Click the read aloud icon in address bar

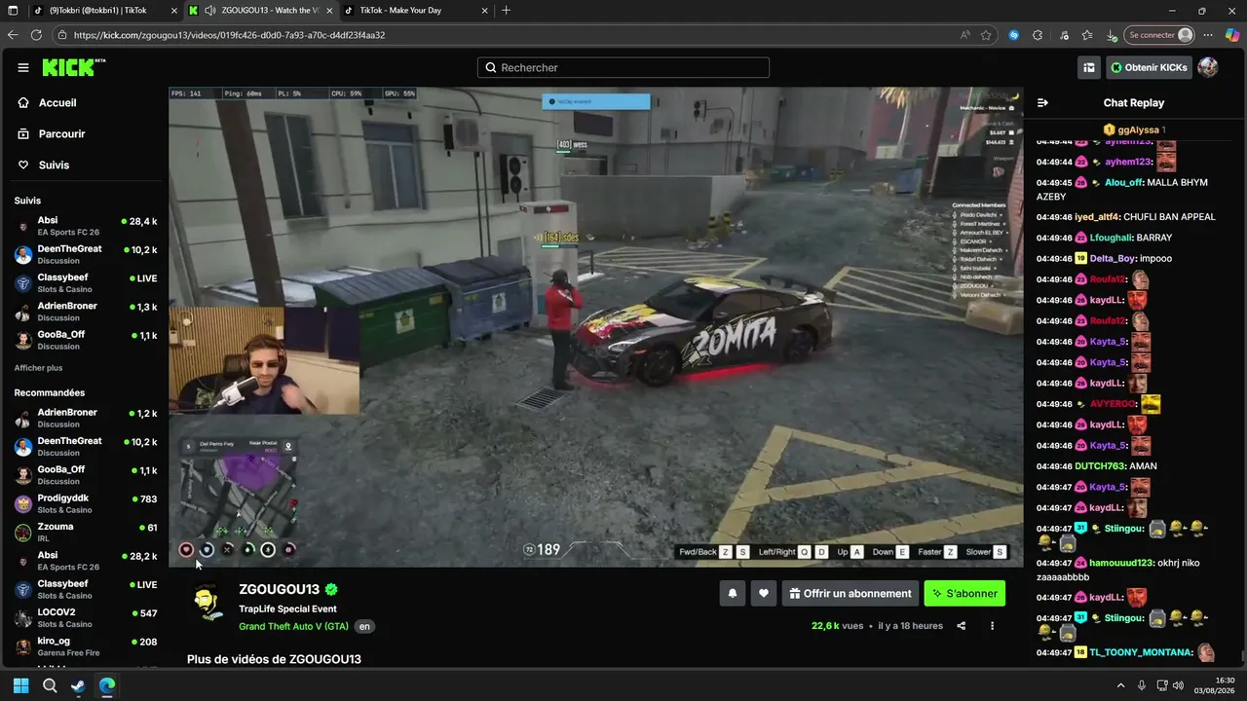(964, 35)
